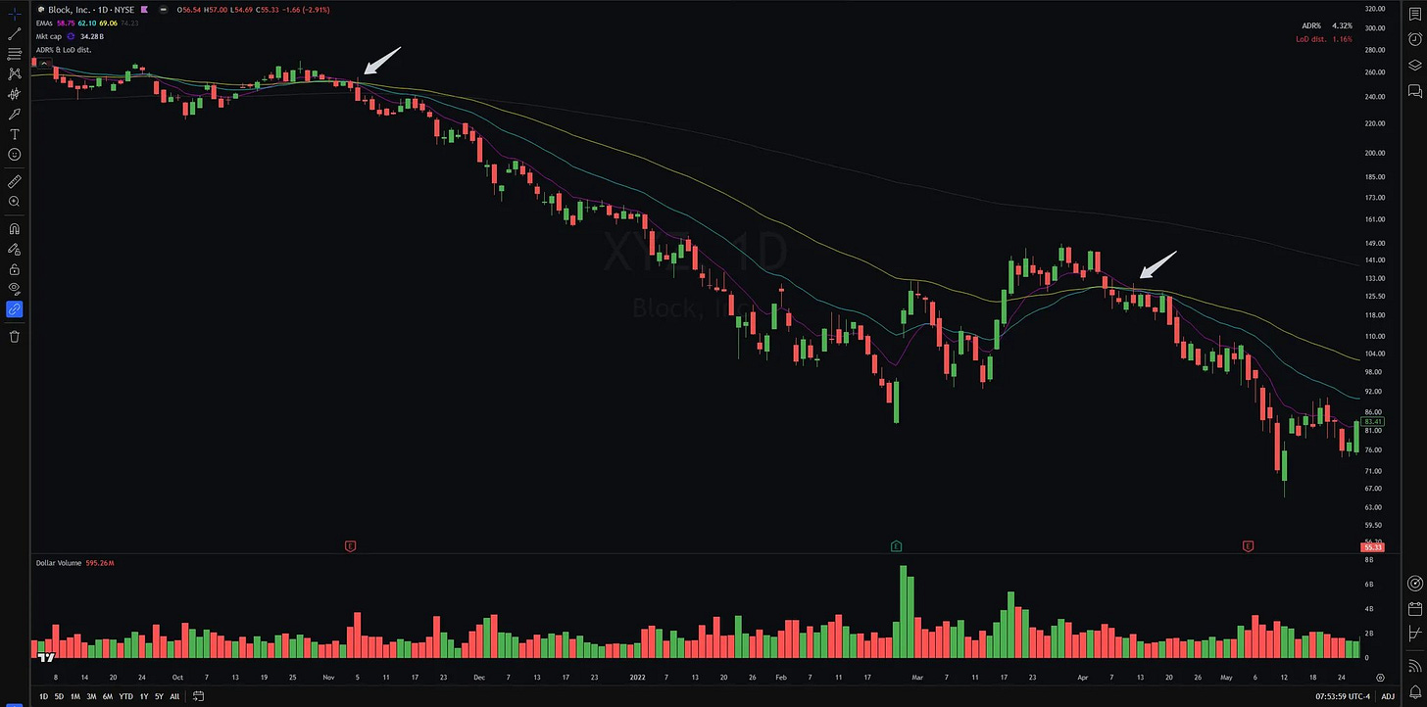Toggle ADJ adjusted price data
The image size is (1427, 707).
1388,696
